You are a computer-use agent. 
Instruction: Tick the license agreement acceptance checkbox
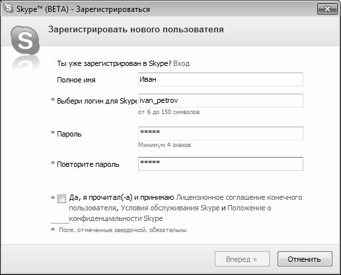tap(61, 199)
